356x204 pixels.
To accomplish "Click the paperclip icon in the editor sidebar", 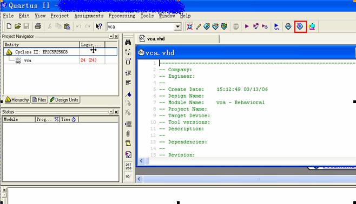I will pyautogui.click(x=128, y=134).
